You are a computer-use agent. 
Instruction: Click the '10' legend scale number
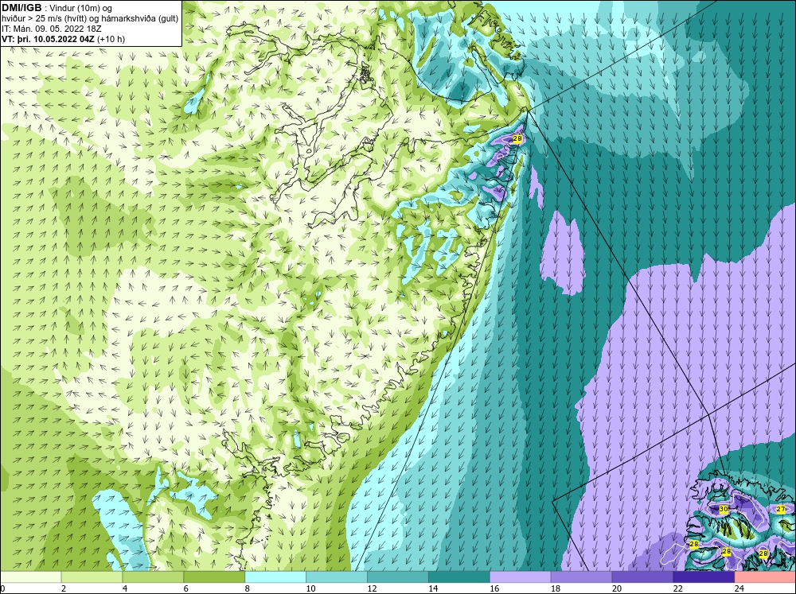click(x=310, y=588)
